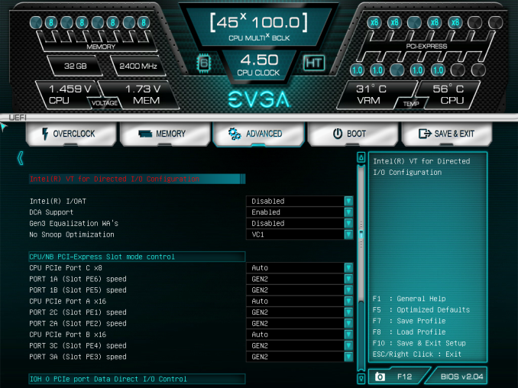Click the 1.459 V CPU voltage readout

point(68,95)
